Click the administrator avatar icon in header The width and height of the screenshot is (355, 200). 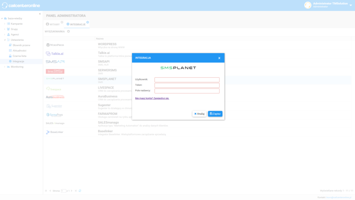(308, 5)
